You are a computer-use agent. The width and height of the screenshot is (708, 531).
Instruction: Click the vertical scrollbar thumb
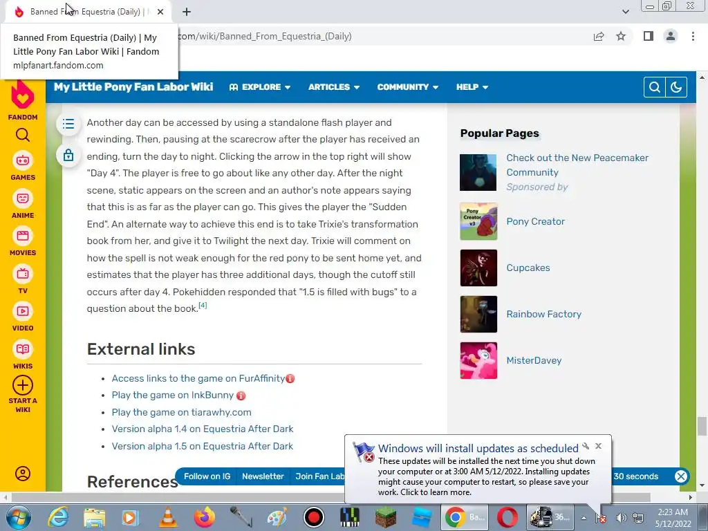tap(702, 427)
